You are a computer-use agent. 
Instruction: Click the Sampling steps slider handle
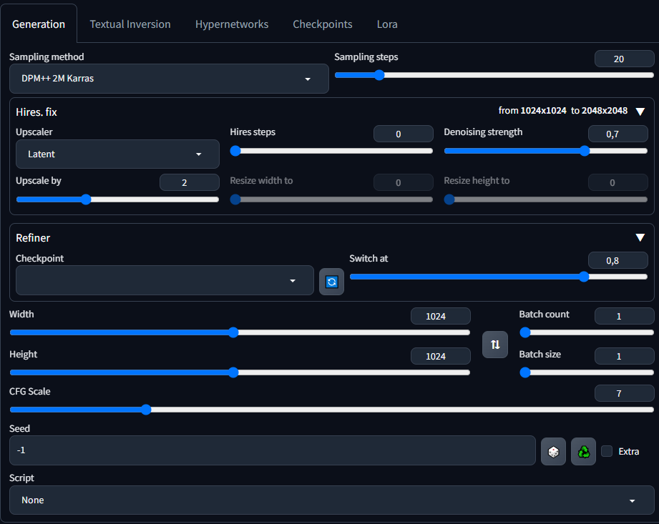coord(379,75)
